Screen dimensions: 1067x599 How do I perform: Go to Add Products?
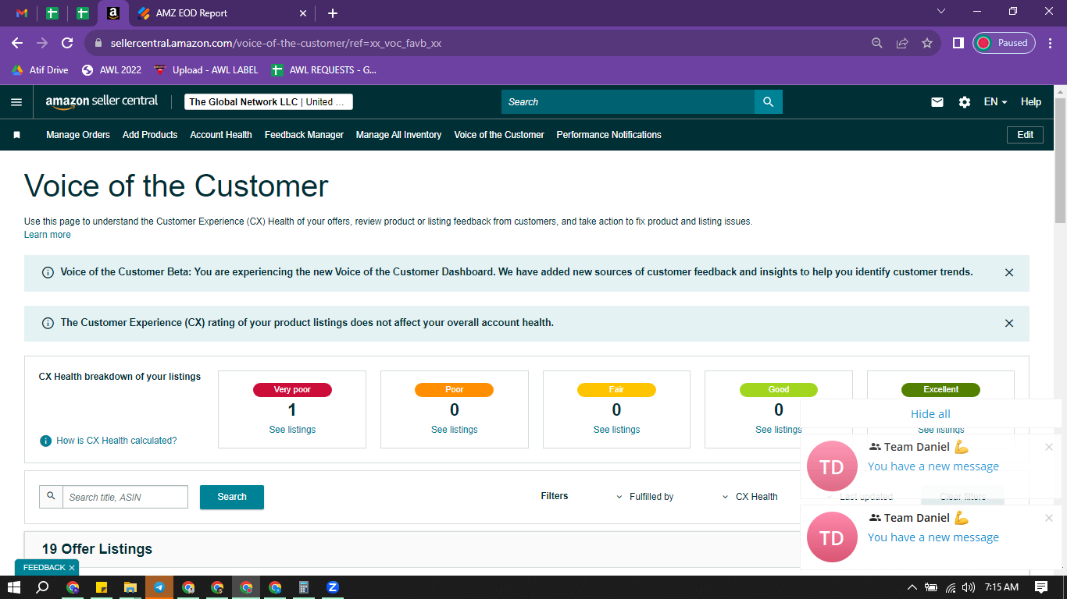pos(150,135)
